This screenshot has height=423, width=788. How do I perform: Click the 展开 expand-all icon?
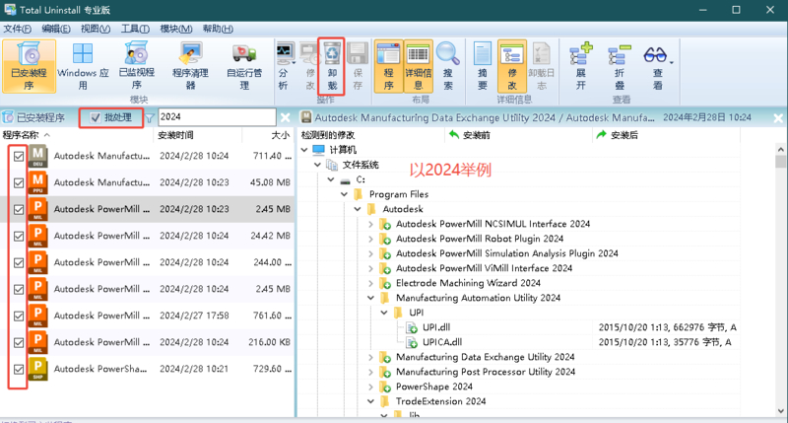pos(581,65)
